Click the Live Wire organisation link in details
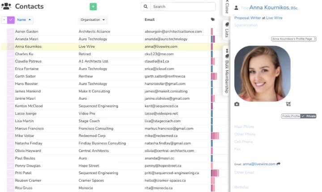Screen dimensions: 322x192 (x=274, y=18)
